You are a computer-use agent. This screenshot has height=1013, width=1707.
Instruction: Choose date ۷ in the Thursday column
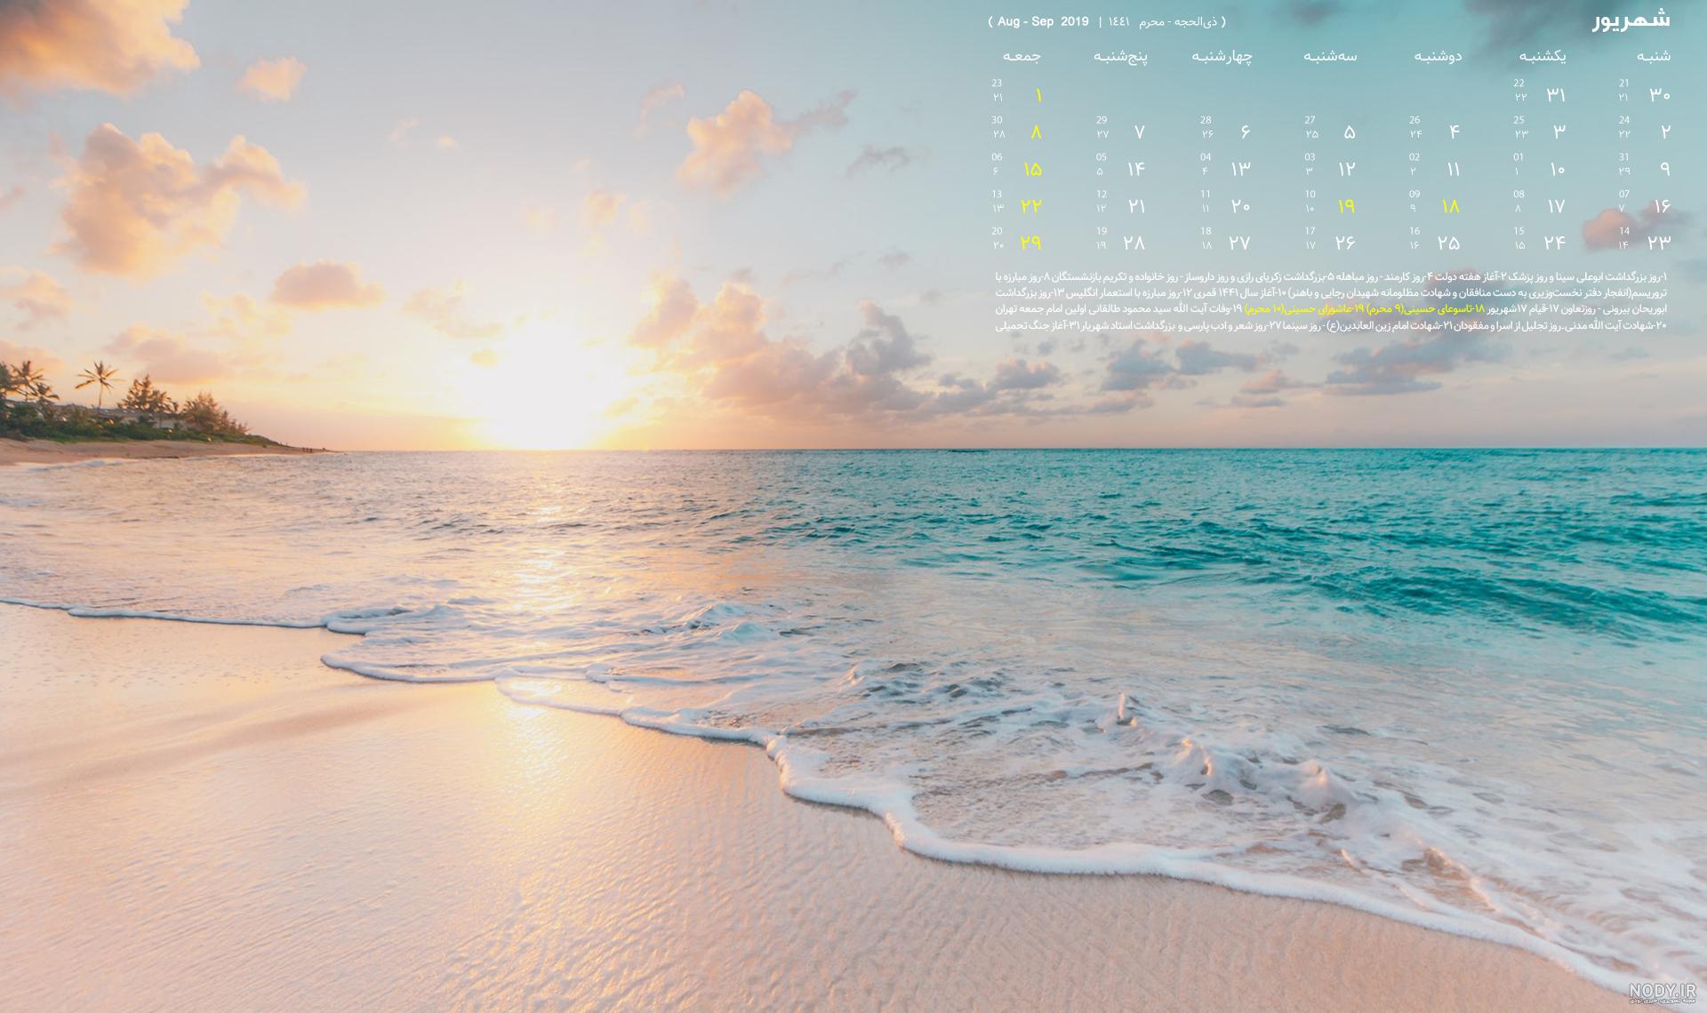(1139, 132)
